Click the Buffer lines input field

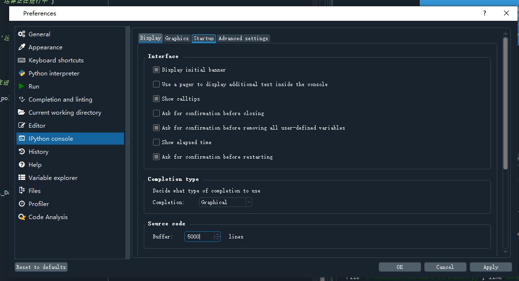point(199,237)
